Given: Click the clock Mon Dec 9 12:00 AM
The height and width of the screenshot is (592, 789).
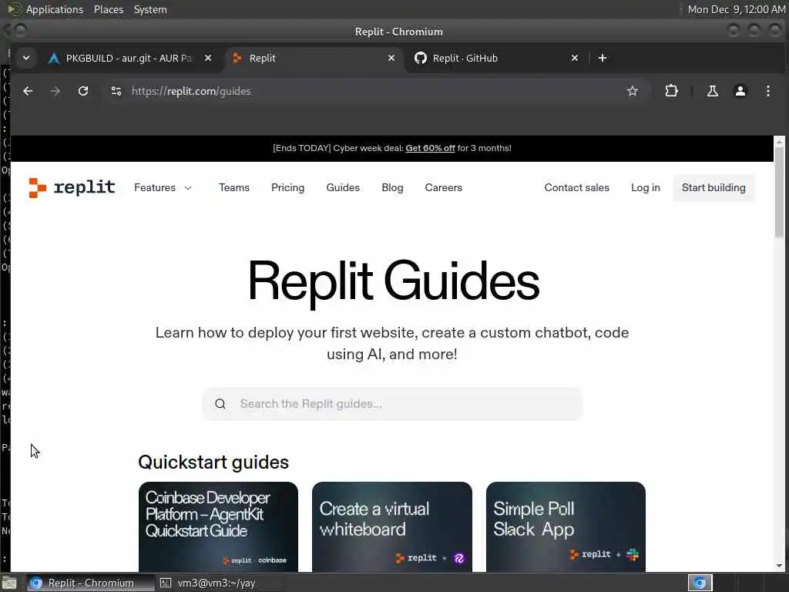Looking at the screenshot, I should [736, 9].
